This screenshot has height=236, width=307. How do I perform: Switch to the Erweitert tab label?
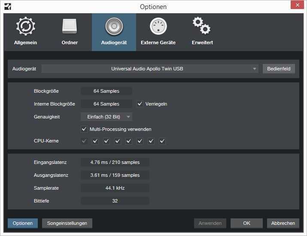tap(202, 42)
